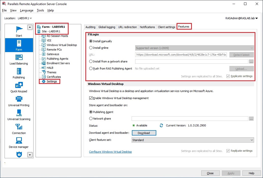Click the Farm - LABSVR1 node icon
Screen dimensions: 263x178
(39, 27)
